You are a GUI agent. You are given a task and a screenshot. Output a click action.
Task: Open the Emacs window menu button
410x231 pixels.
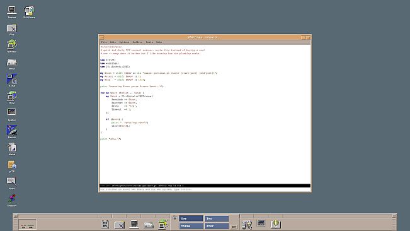pos(101,37)
